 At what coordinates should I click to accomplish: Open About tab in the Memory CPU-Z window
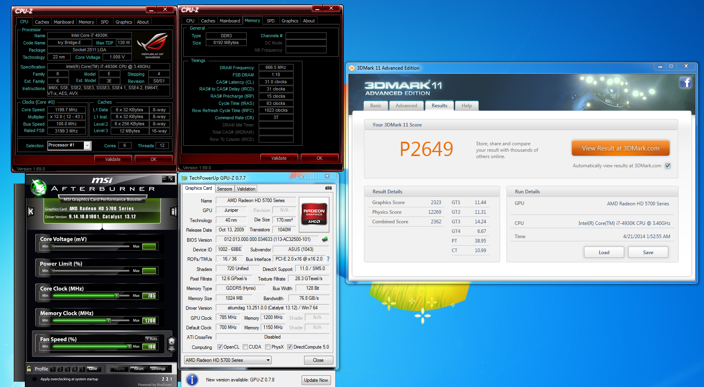309,21
